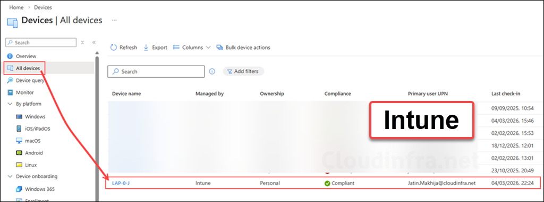Image resolution: width=544 pixels, height=202 pixels.
Task: Open Device query in the sidebar
Action: (x=30, y=80)
